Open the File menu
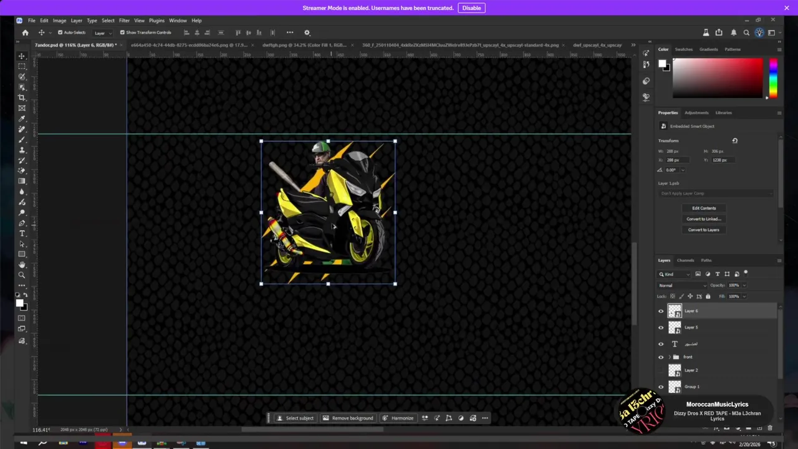Screen dimensions: 798x449 pyautogui.click(x=32, y=21)
